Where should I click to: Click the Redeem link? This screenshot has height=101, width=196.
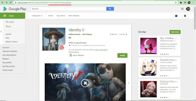(6, 59)
